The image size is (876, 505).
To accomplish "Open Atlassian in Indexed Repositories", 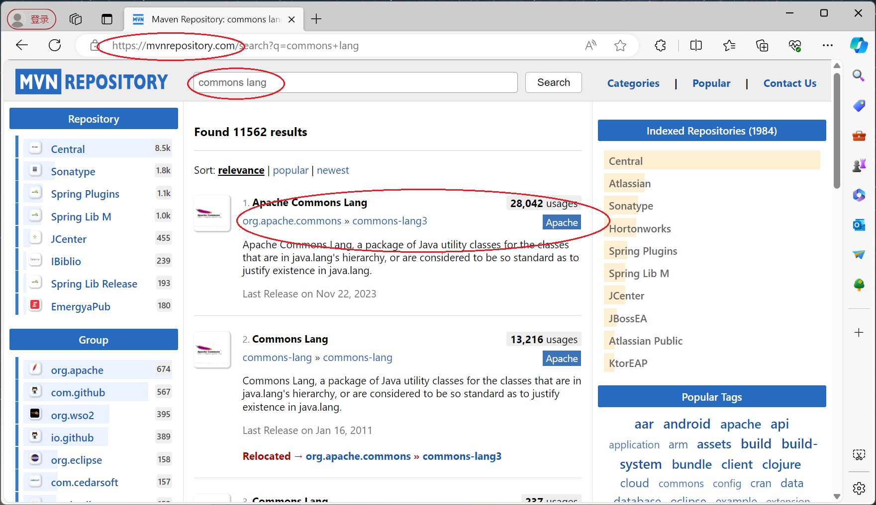I will [x=630, y=183].
